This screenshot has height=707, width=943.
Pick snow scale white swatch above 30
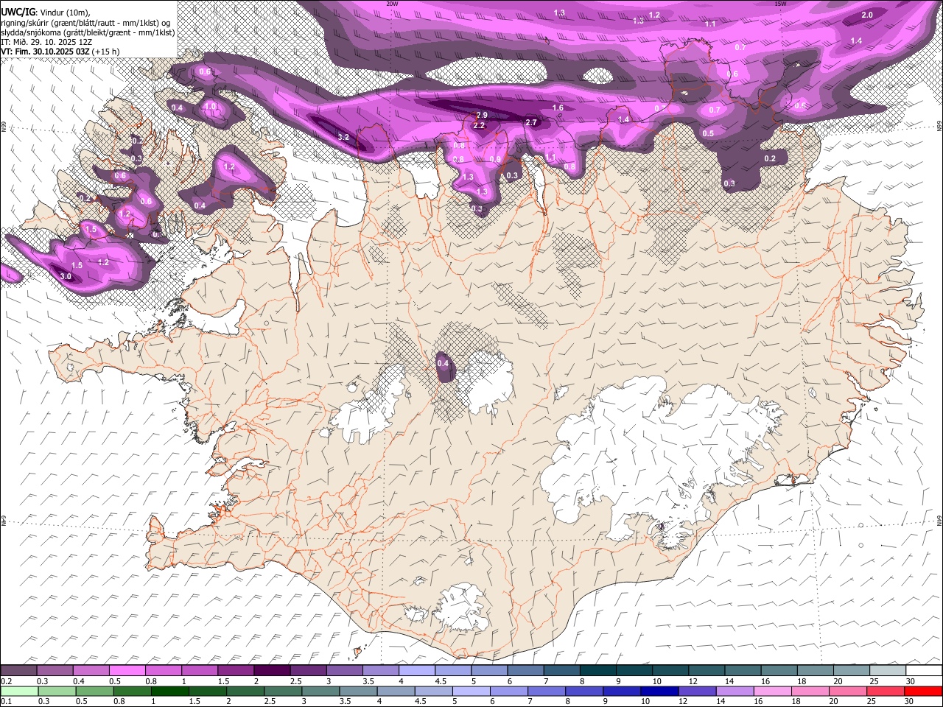click(924, 671)
